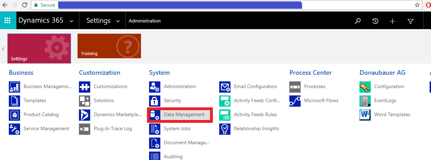Image resolution: width=431 pixels, height=160 pixels.
Task: Open Auditing link text
Action: pyautogui.click(x=173, y=156)
